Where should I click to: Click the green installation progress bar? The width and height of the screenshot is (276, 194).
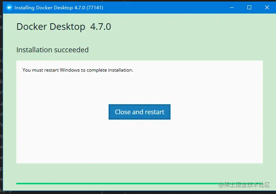140,184
